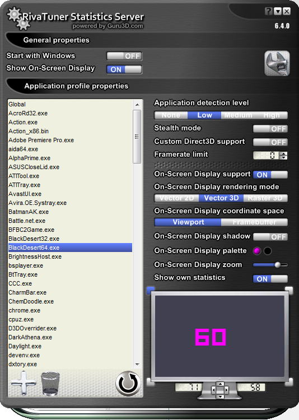
Task: Open the wrench setup icon
Action: point(277,63)
